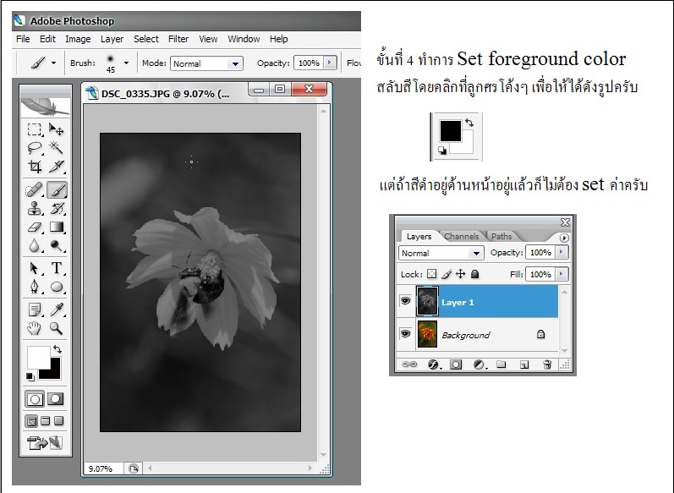Image resolution: width=674 pixels, height=493 pixels.
Task: Select the Zoom tool
Action: click(x=57, y=328)
